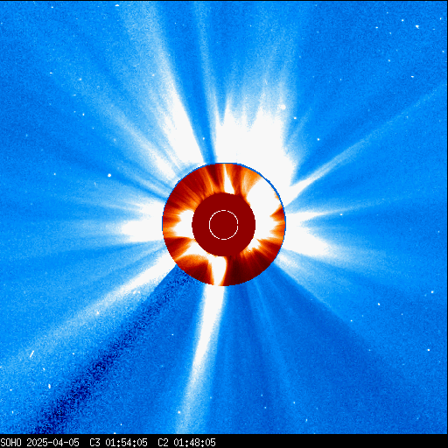Click the 2025-04-05 date text
This screenshot has height=448, width=448.
pyautogui.click(x=52, y=443)
